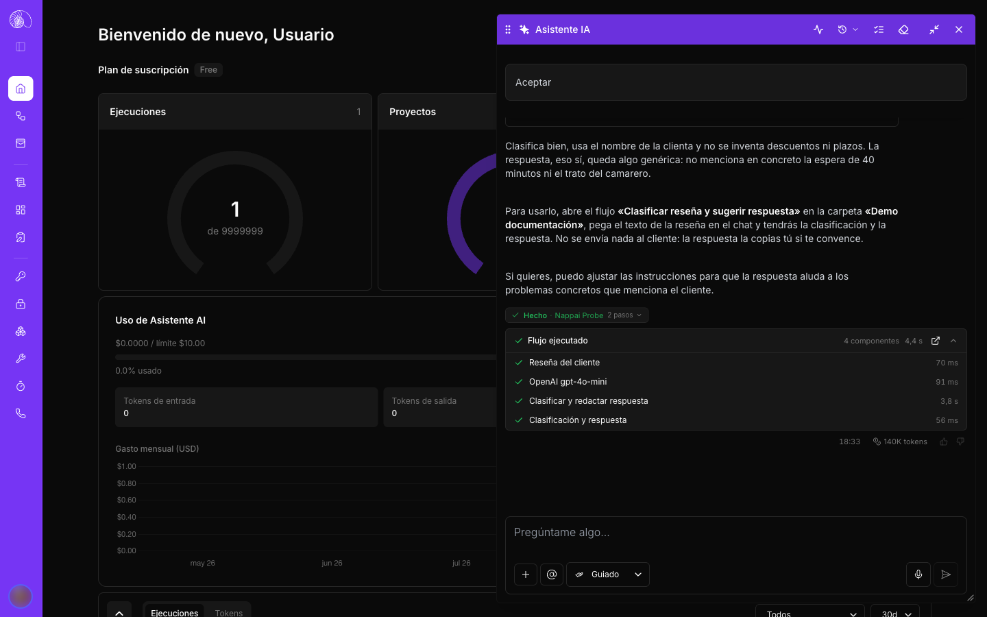
Task: Open the phone icon in the sidebar
Action: pyautogui.click(x=21, y=413)
